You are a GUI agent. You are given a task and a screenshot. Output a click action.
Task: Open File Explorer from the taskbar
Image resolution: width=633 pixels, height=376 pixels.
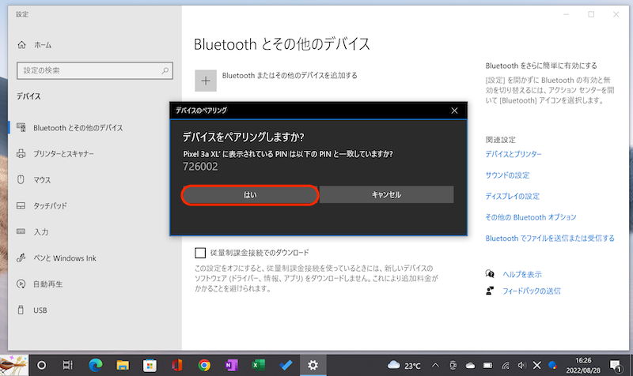(x=123, y=364)
